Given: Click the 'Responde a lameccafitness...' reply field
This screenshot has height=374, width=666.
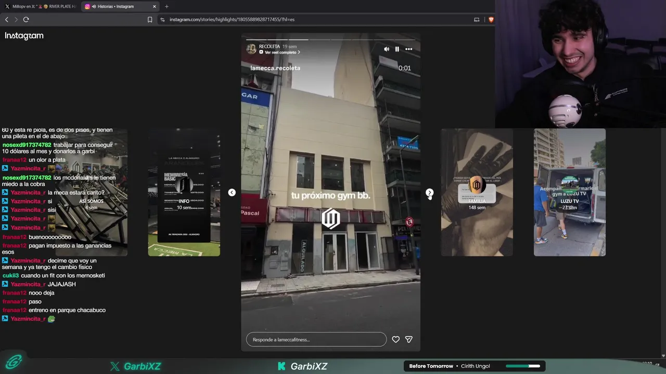Looking at the screenshot, I should (x=316, y=339).
